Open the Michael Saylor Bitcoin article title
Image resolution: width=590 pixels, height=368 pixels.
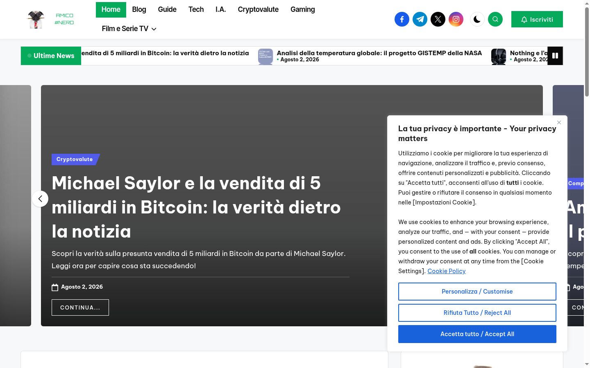196,207
